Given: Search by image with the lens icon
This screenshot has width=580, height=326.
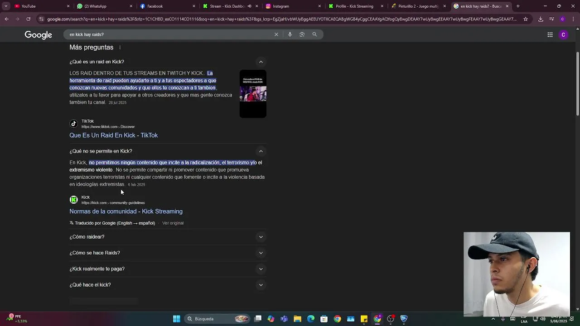Looking at the screenshot, I should (302, 34).
